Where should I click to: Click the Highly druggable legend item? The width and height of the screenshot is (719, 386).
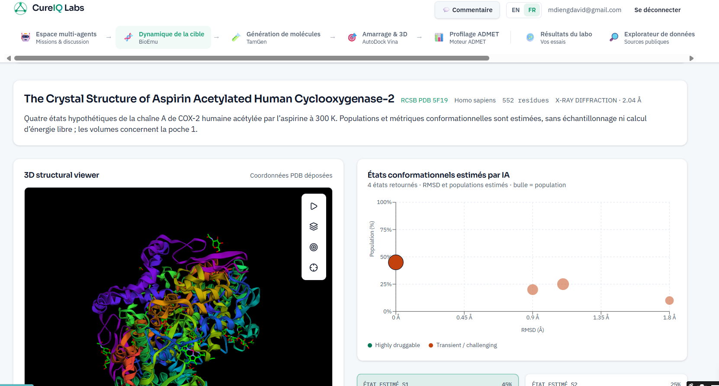pyautogui.click(x=394, y=345)
